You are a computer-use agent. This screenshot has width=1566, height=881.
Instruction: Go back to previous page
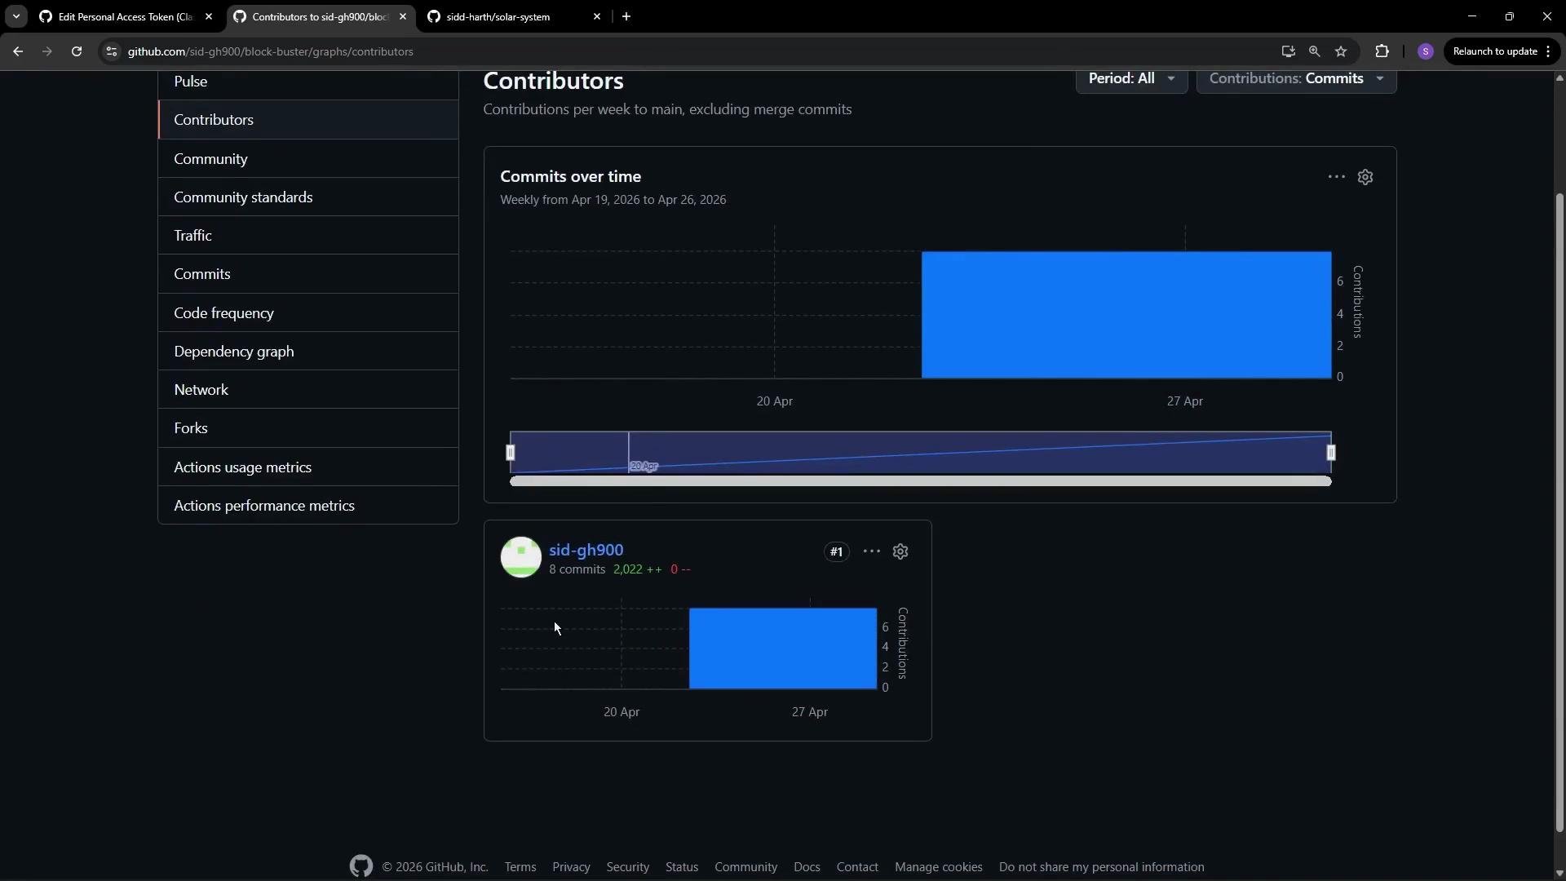18,51
